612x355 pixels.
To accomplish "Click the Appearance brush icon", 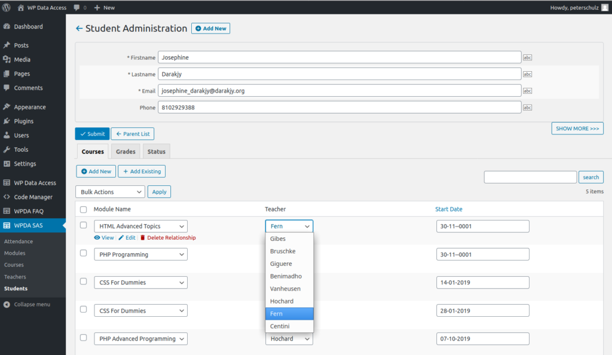I will (x=7, y=107).
